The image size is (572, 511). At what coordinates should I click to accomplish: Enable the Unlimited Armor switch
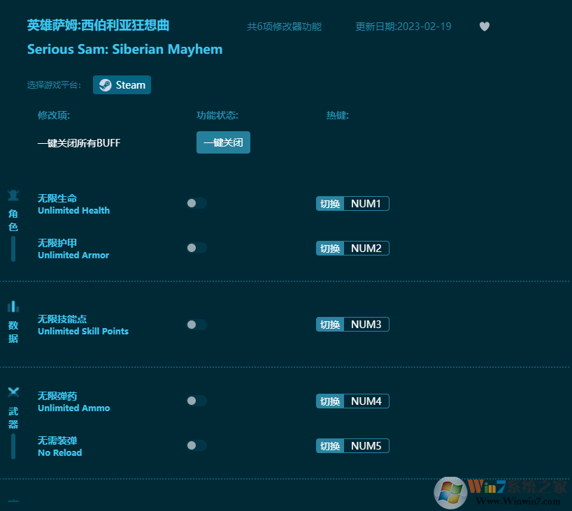(196, 248)
